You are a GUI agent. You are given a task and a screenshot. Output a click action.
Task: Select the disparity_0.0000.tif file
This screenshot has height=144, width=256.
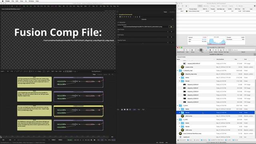tap(193, 84)
